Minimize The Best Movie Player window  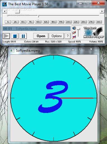(80, 3)
